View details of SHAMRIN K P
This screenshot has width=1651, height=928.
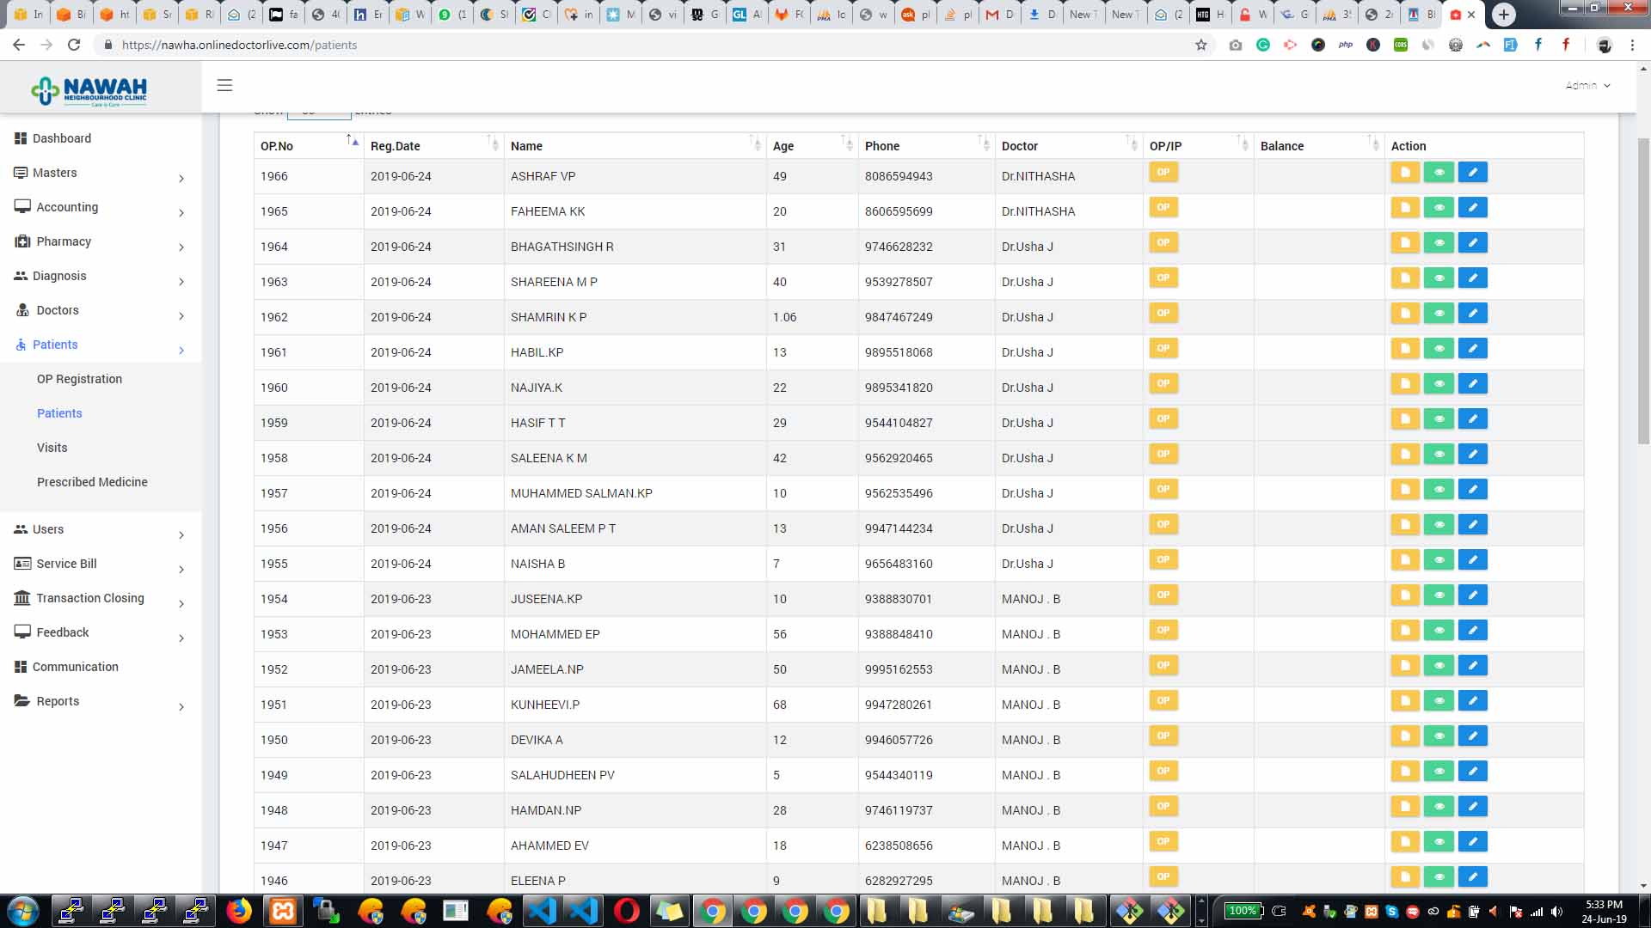[x=1439, y=314]
